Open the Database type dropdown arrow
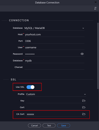 click(83, 28)
